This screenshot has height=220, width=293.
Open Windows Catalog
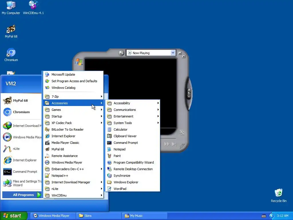click(x=74, y=88)
